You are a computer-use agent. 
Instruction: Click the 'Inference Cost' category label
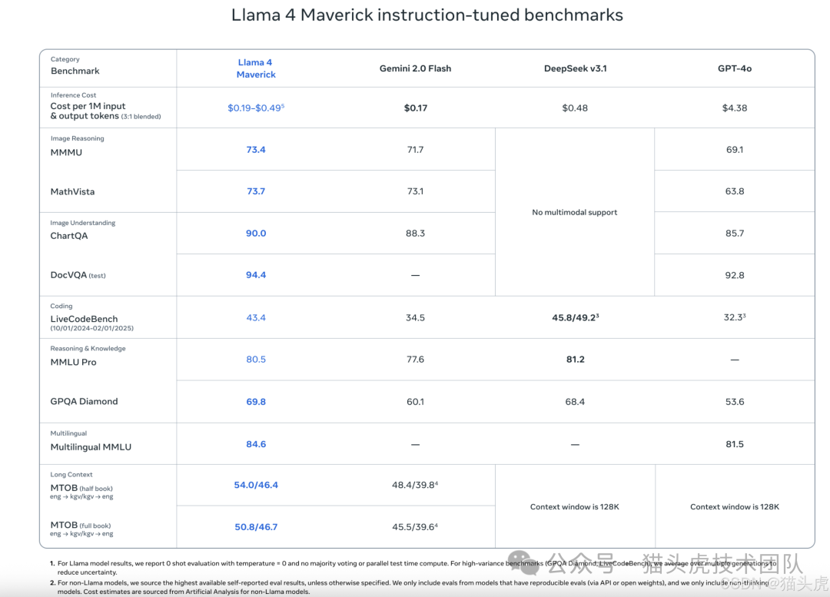click(73, 95)
